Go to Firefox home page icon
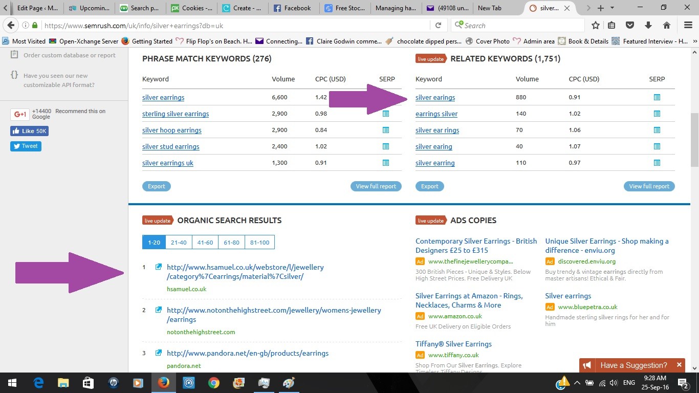This screenshot has width=699, height=393. [666, 25]
